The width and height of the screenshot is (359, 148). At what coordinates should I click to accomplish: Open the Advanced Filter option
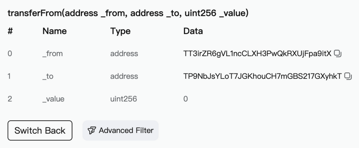pyautogui.click(x=121, y=130)
